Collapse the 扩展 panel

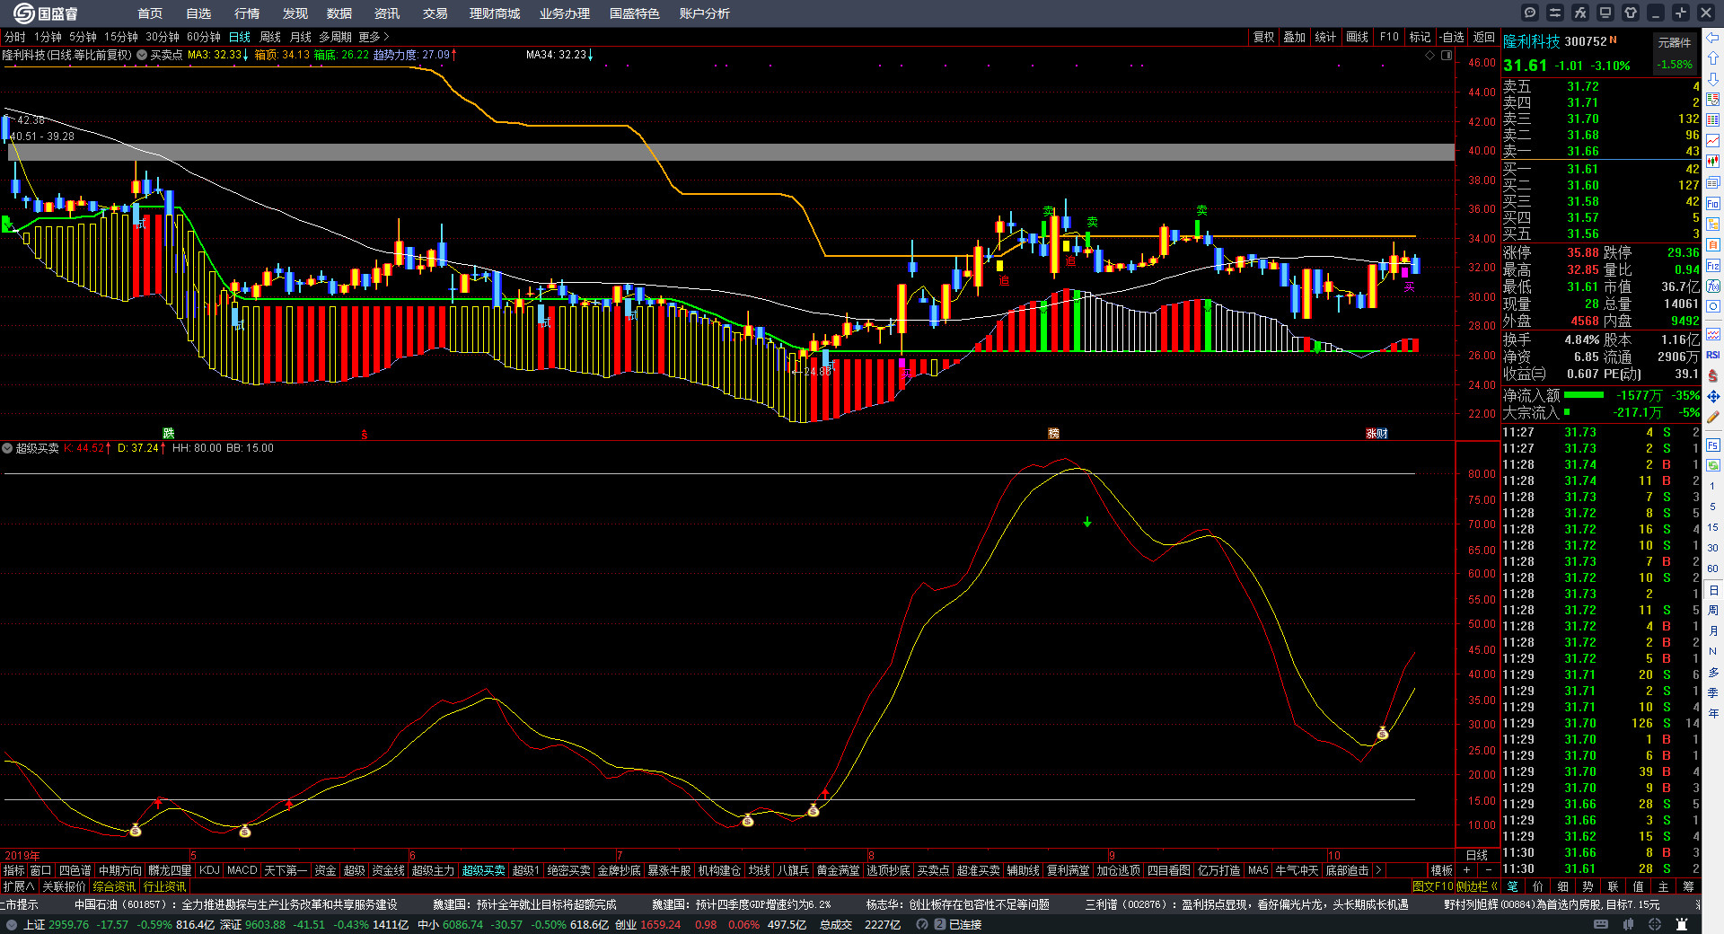[19, 886]
